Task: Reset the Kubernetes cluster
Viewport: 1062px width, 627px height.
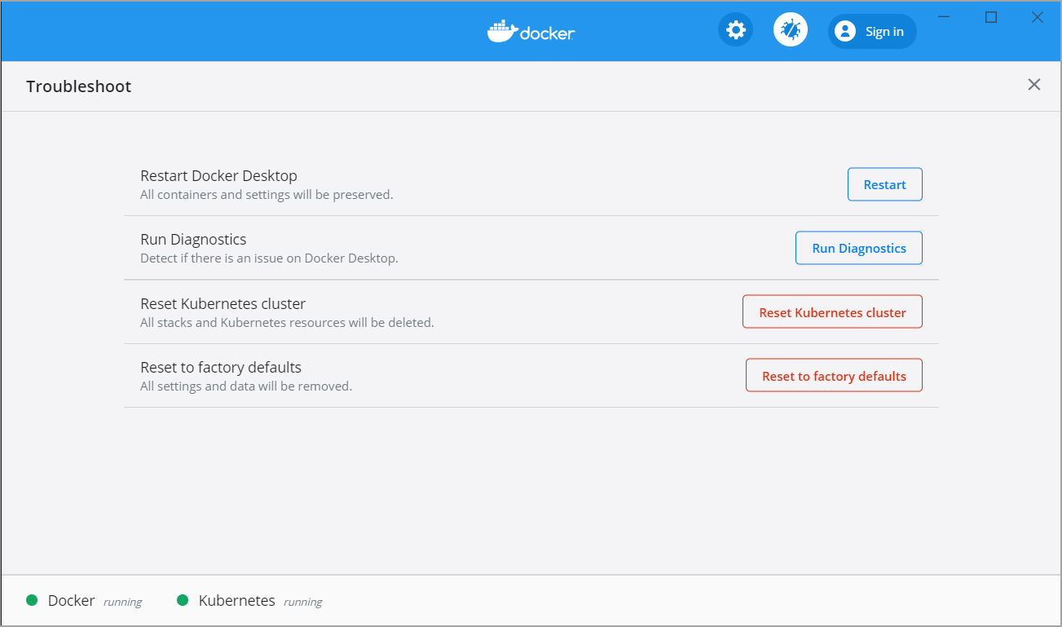Action: [831, 311]
